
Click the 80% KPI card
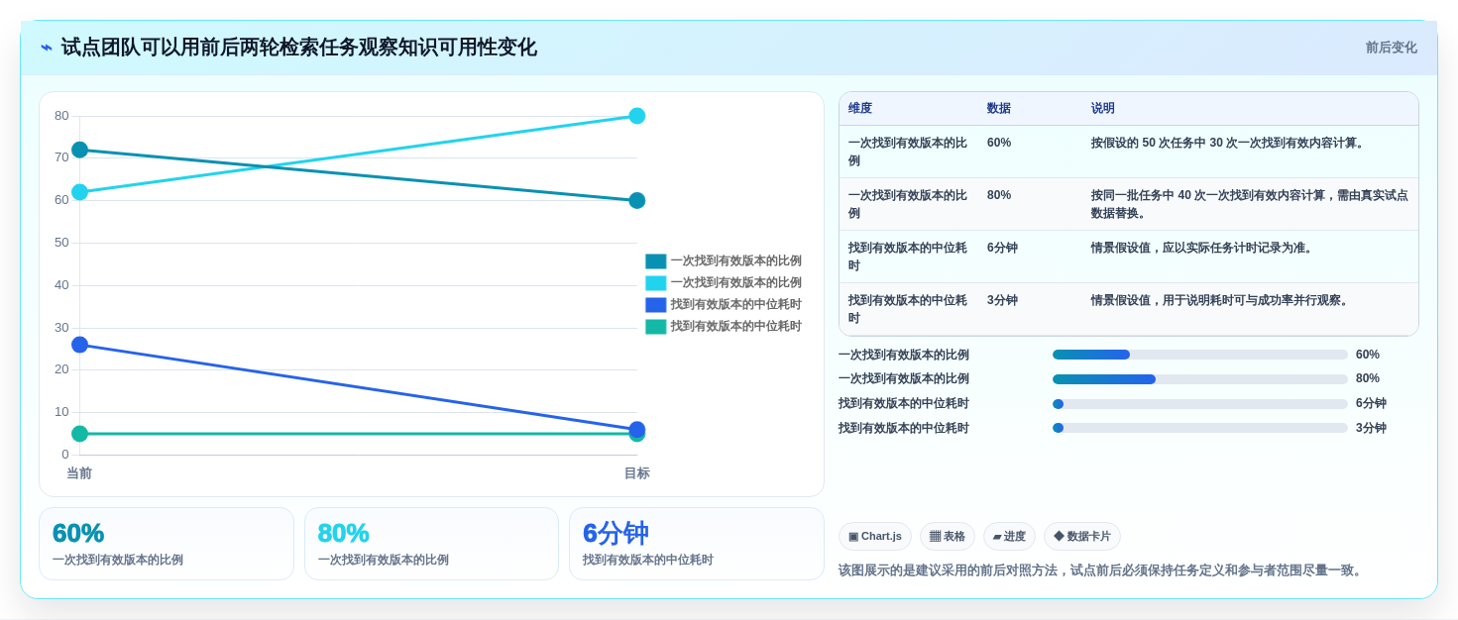tap(432, 544)
